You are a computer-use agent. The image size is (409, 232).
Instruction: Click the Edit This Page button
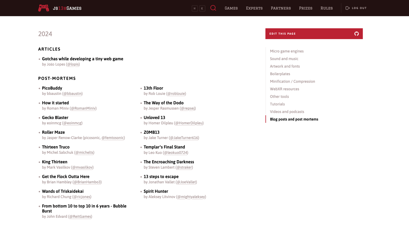314,34
